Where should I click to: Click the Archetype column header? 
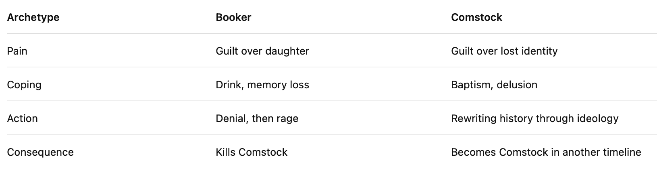coord(33,17)
